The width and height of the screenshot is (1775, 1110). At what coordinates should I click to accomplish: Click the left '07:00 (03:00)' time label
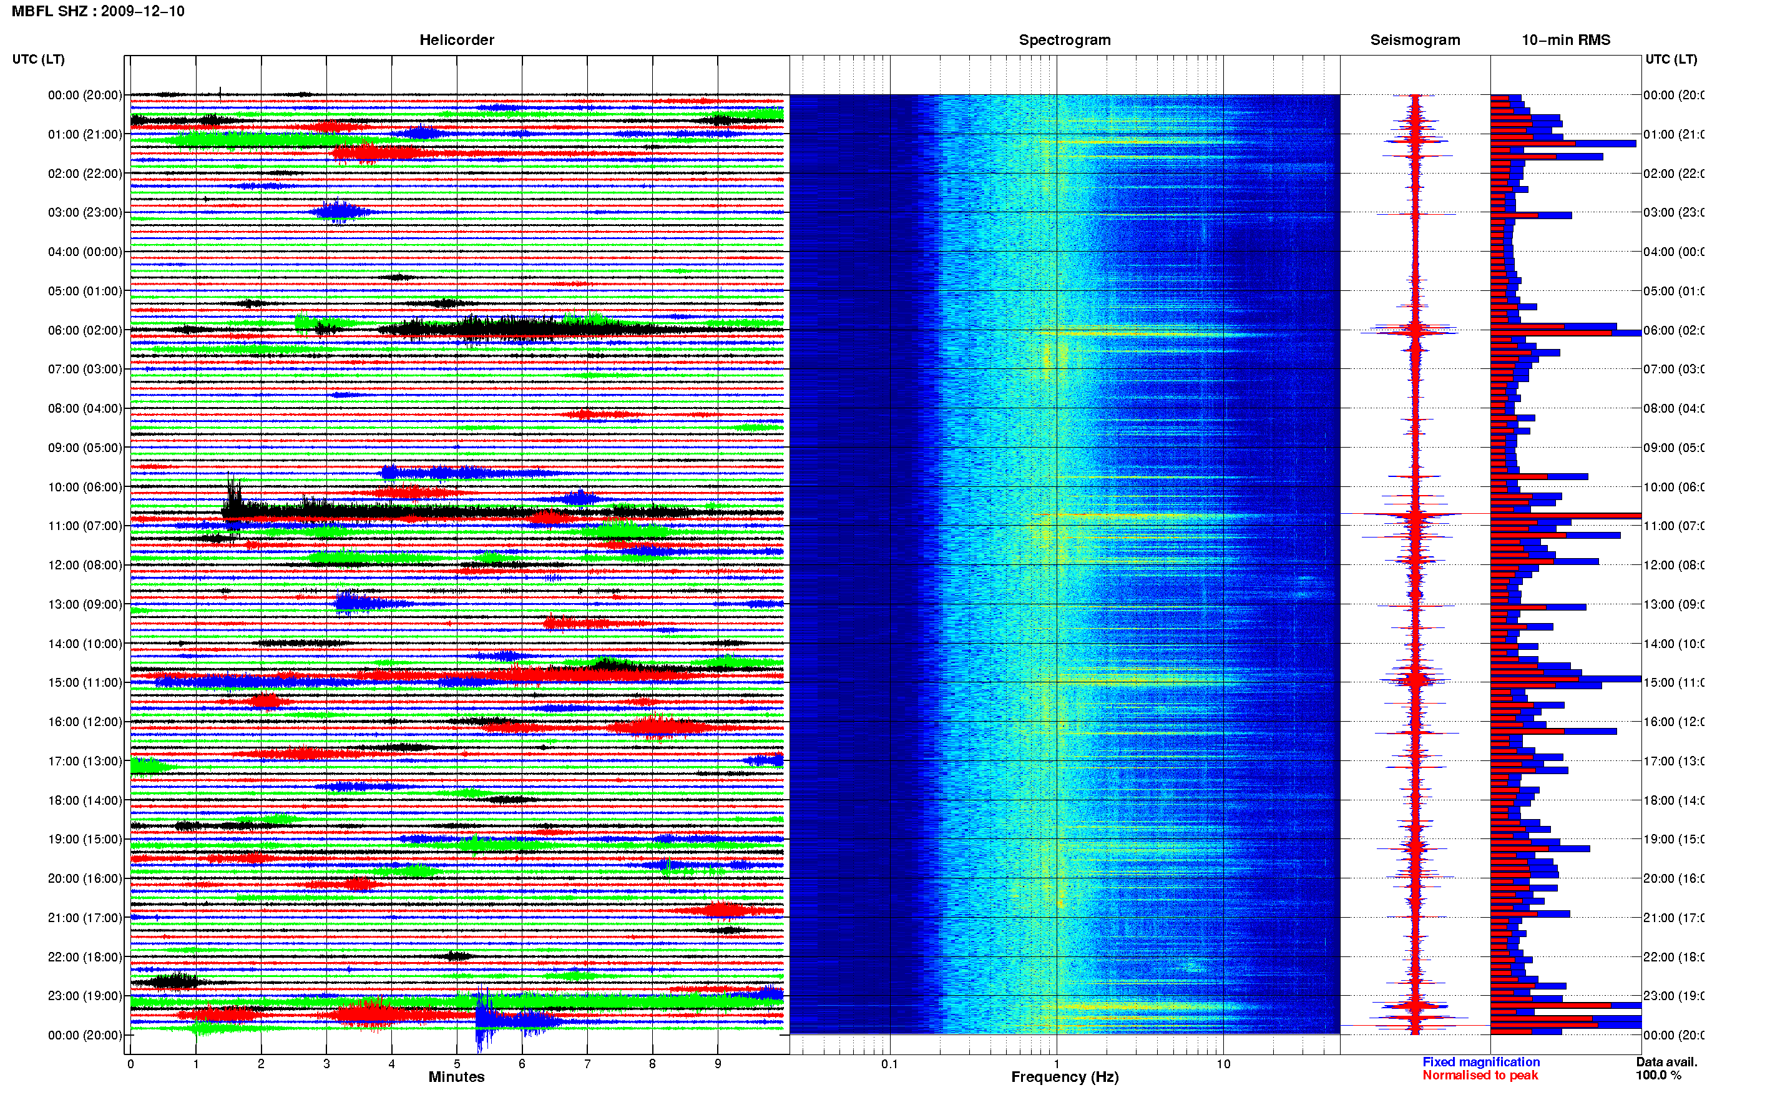[85, 368]
